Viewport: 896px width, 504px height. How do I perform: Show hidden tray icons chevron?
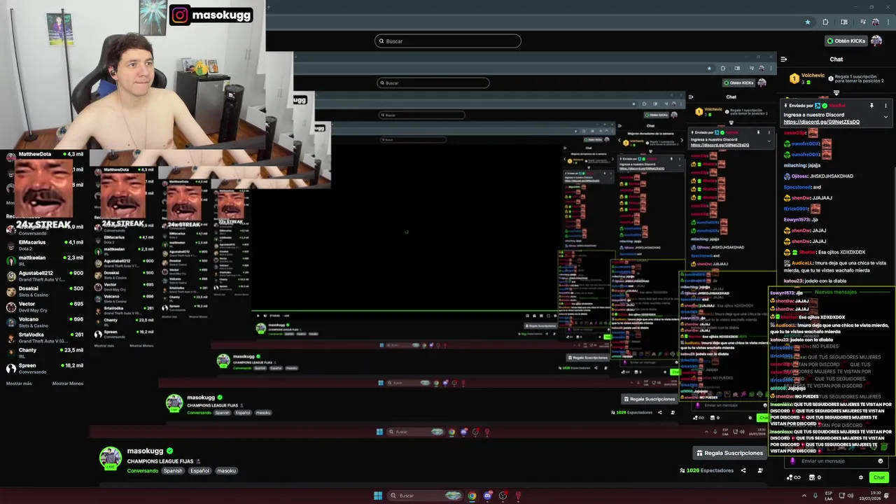(804, 496)
